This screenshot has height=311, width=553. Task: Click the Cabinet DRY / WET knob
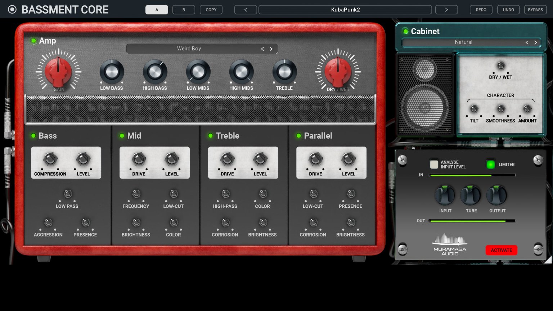coord(500,66)
